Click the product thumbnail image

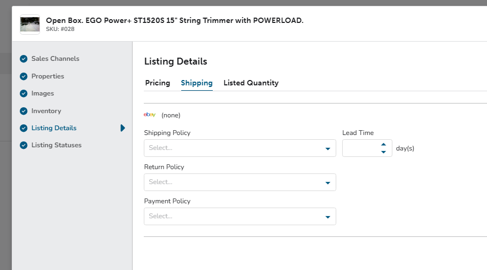tap(30, 25)
